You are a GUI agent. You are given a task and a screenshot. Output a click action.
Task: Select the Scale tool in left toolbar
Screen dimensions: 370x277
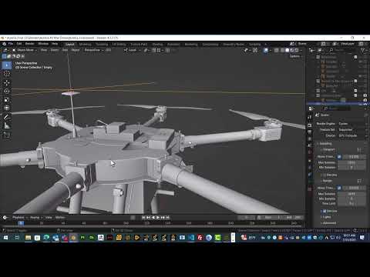pyautogui.click(x=7, y=99)
